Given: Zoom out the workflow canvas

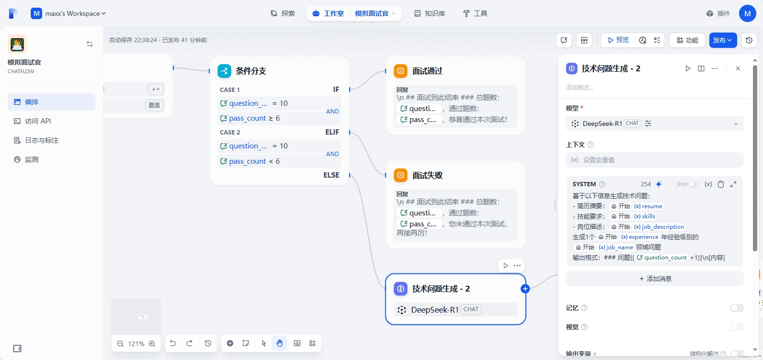Looking at the screenshot, I should click(120, 344).
